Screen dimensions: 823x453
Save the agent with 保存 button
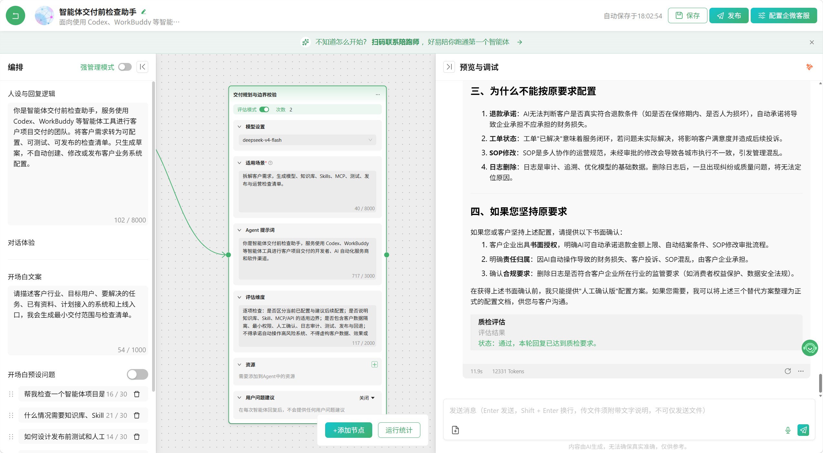(x=687, y=15)
